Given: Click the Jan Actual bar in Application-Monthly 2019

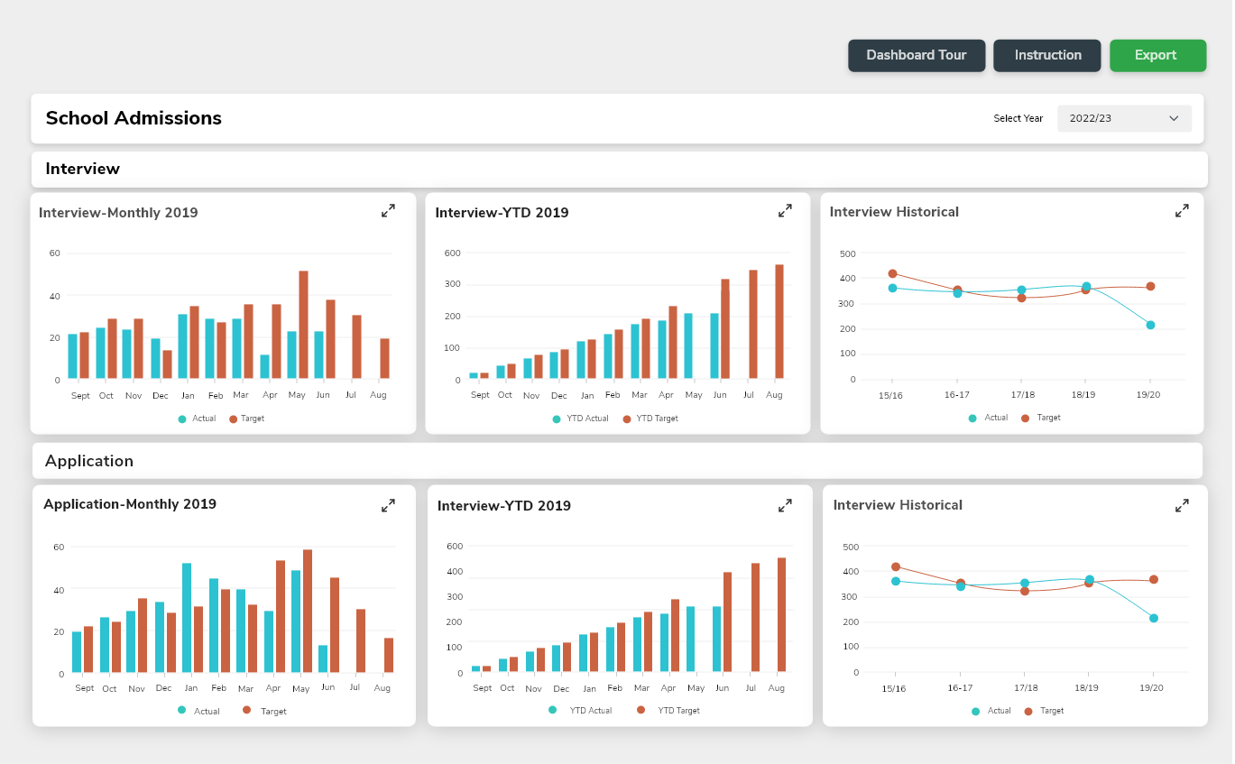Looking at the screenshot, I should click(x=187, y=618).
